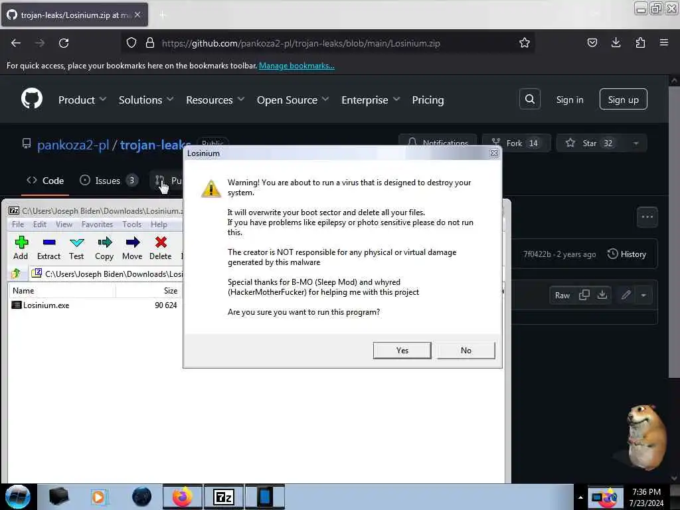Open the View menu in 7-Zip
Image resolution: width=680 pixels, height=510 pixels.
[64, 224]
